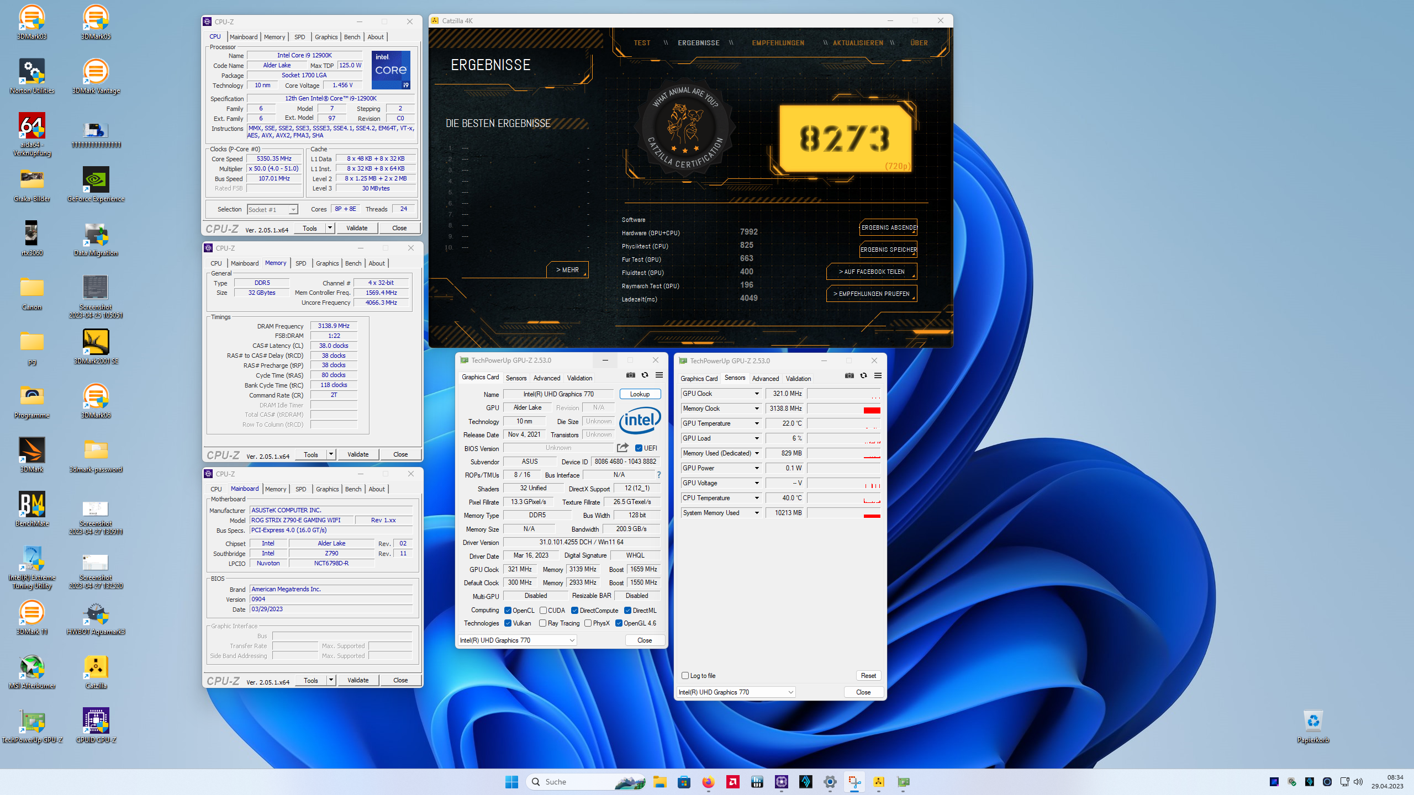Launch 3DMark2001 SE from desktop
The width and height of the screenshot is (1414, 795).
click(x=96, y=347)
